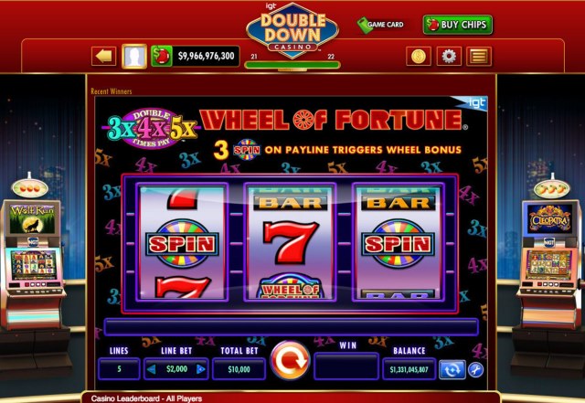Open Casino Leaderboard All Players tab
Image resolution: width=585 pixels, height=403 pixels.
coord(146,398)
